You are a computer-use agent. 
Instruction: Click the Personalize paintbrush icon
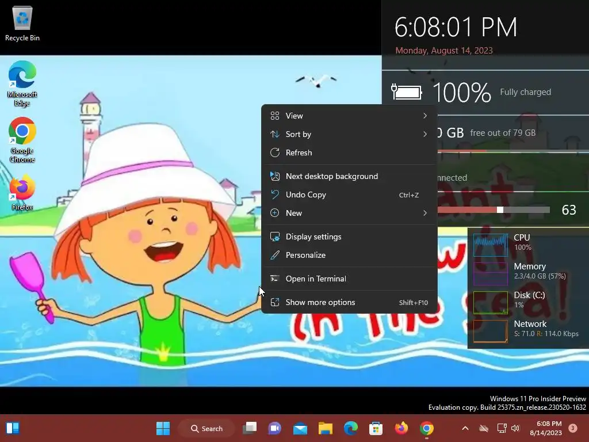(x=275, y=255)
